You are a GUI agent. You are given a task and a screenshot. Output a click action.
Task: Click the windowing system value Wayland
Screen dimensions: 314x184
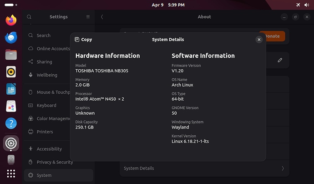tap(180, 127)
